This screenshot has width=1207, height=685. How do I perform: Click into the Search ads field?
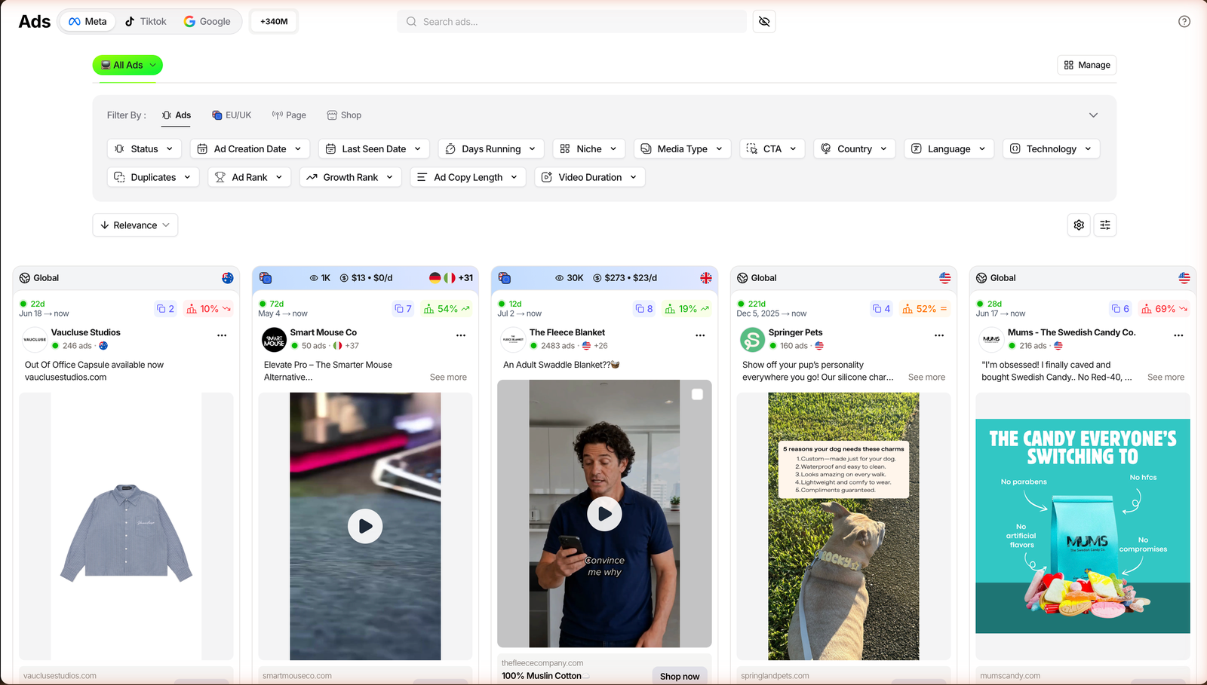[x=572, y=22]
